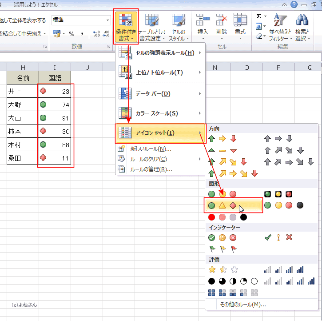Select 5 colored arrows icon set

(233, 173)
